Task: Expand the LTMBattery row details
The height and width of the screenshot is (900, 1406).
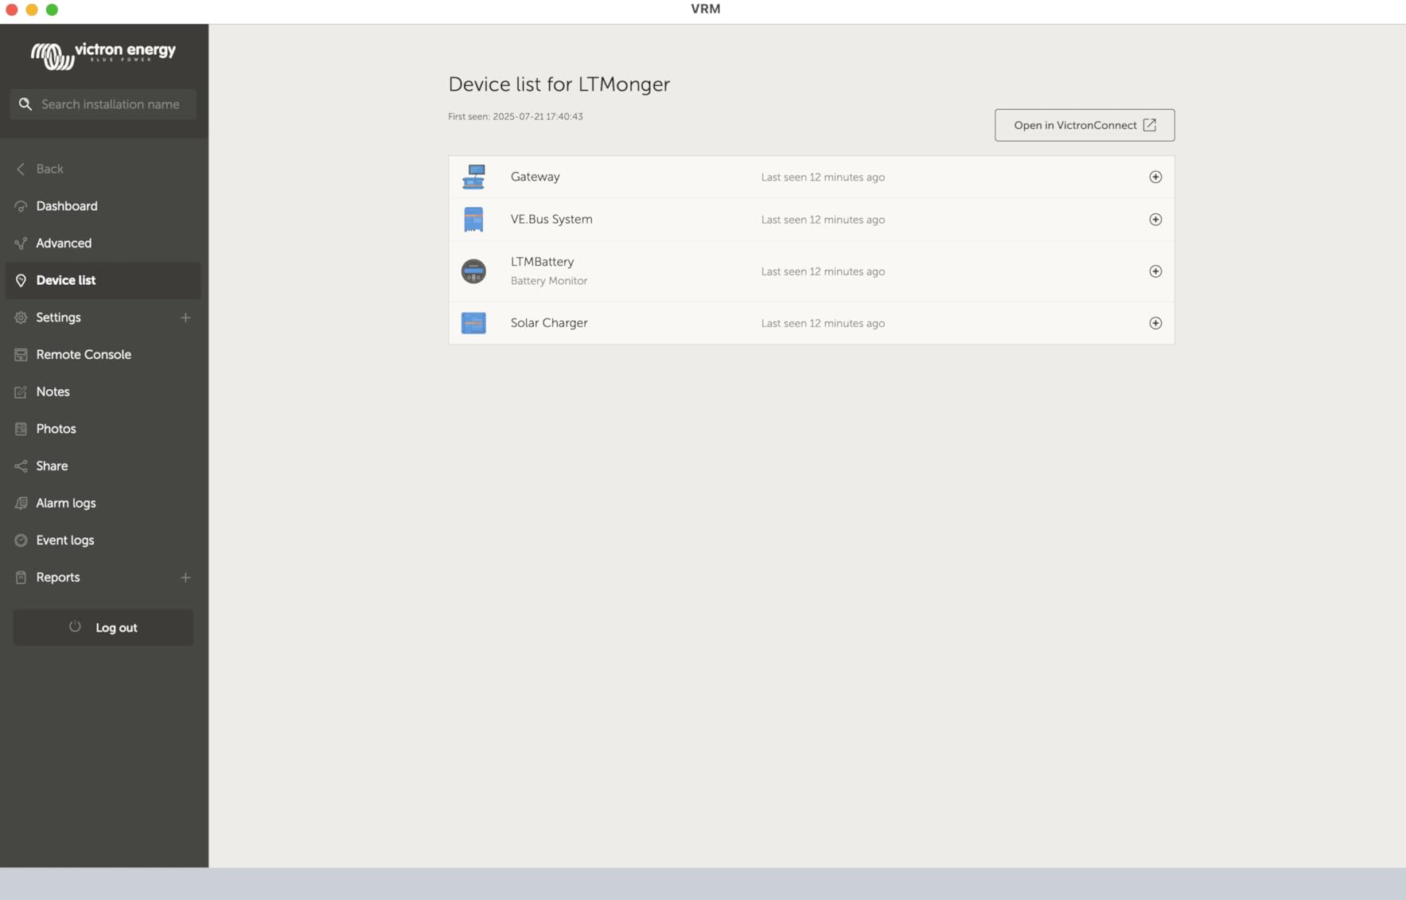Action: coord(1155,271)
